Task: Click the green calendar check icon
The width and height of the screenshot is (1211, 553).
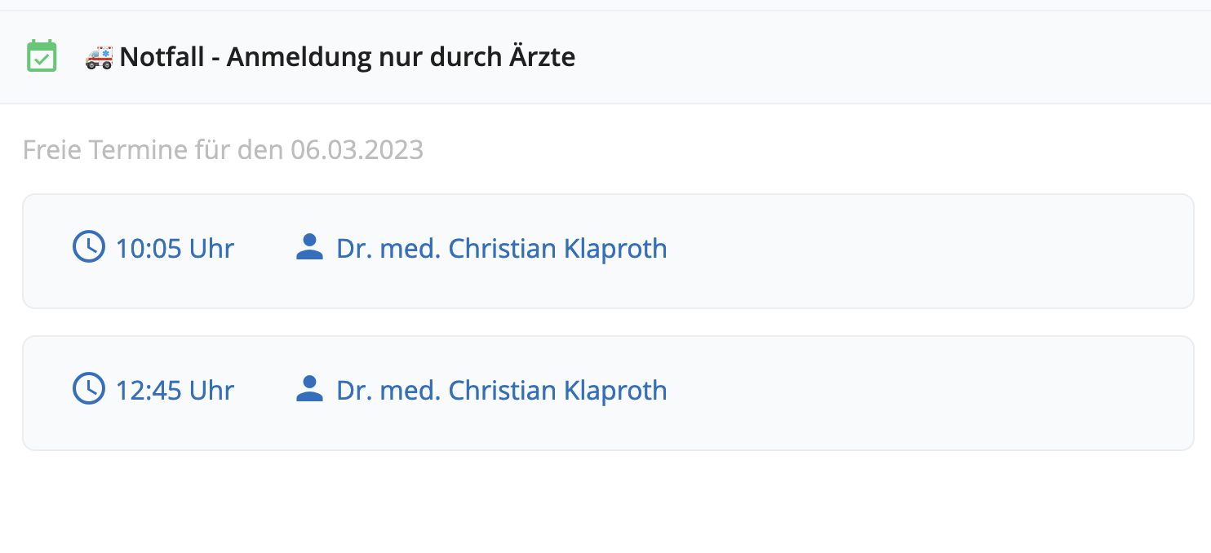Action: pos(42,56)
